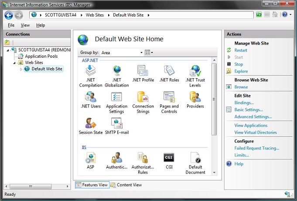Open the Pages and Controls feature
This screenshot has width=297, height=201.
pos(169,103)
